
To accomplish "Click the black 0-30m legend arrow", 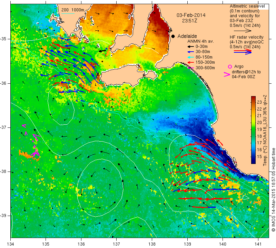I will click(x=190, y=47).
